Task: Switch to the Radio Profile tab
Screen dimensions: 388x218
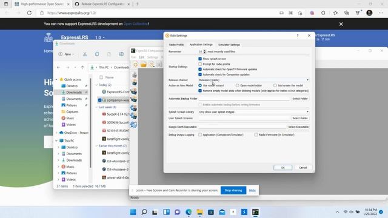Action: (176, 45)
